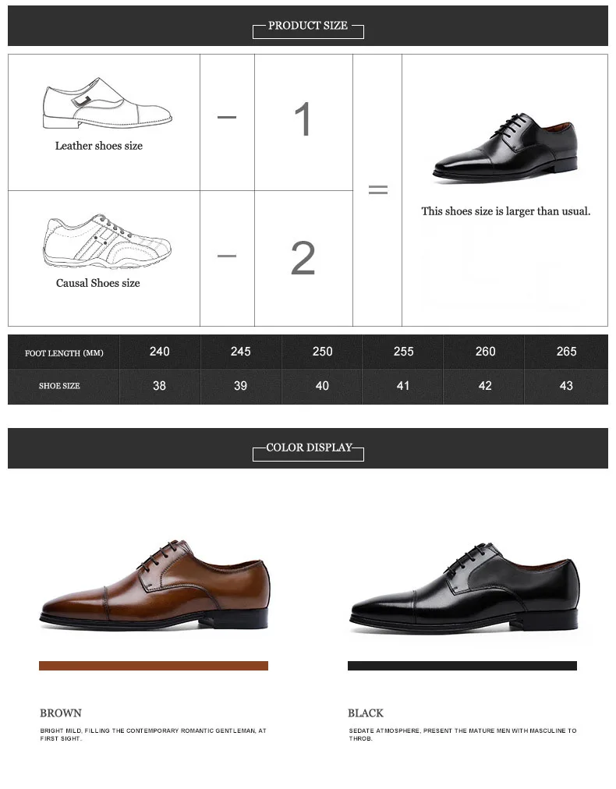This screenshot has height=789, width=616.
Task: Click the casual sneaker sketch
Action: [x=107, y=241]
